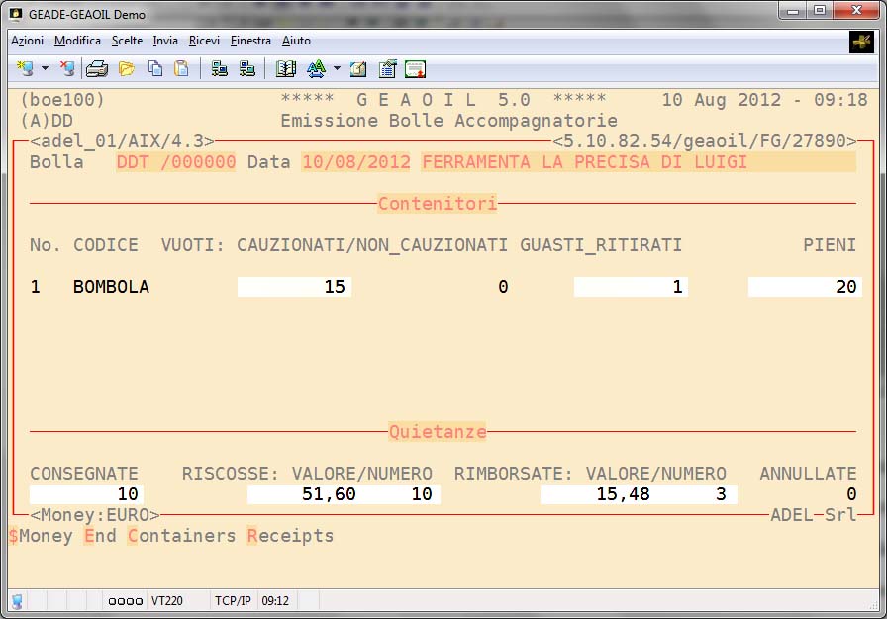This screenshot has height=619, width=887.
Task: Select the Receipts command option
Action: point(290,536)
